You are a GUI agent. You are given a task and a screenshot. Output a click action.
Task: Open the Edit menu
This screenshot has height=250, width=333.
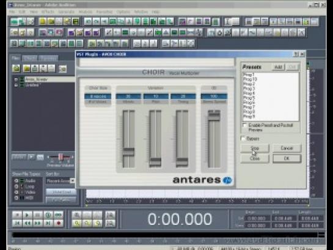click(22, 12)
